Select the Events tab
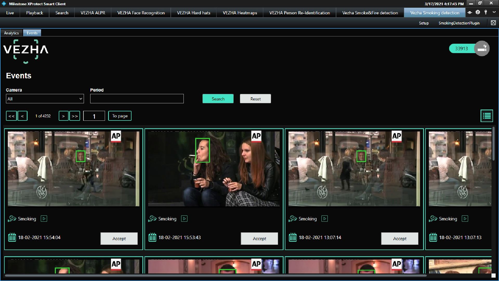Screen dimensions: 499x281 click(x=32, y=33)
